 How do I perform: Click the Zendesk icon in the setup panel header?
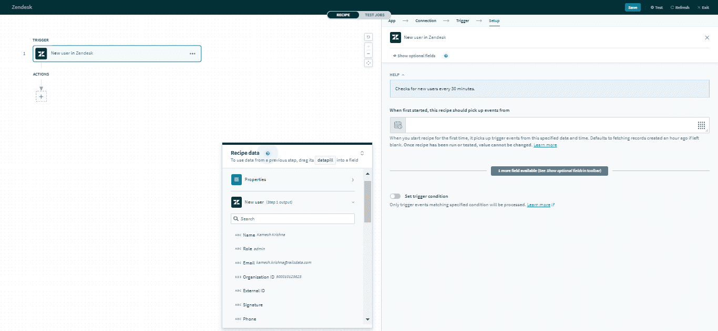pos(395,37)
